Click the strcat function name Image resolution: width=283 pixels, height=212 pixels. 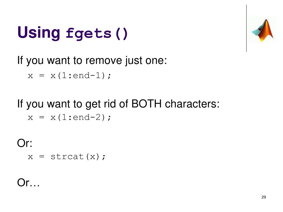[x=67, y=157]
